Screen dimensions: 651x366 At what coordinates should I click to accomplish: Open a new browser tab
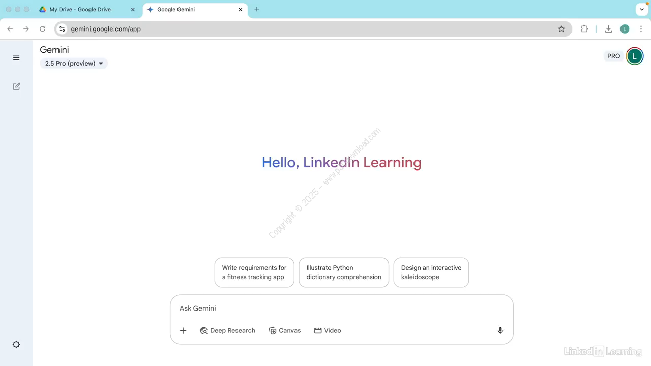click(257, 9)
